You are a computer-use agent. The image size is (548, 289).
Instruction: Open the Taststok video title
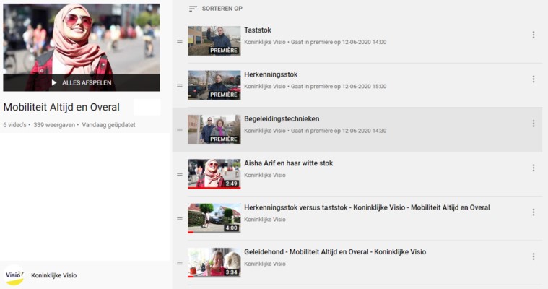[258, 30]
